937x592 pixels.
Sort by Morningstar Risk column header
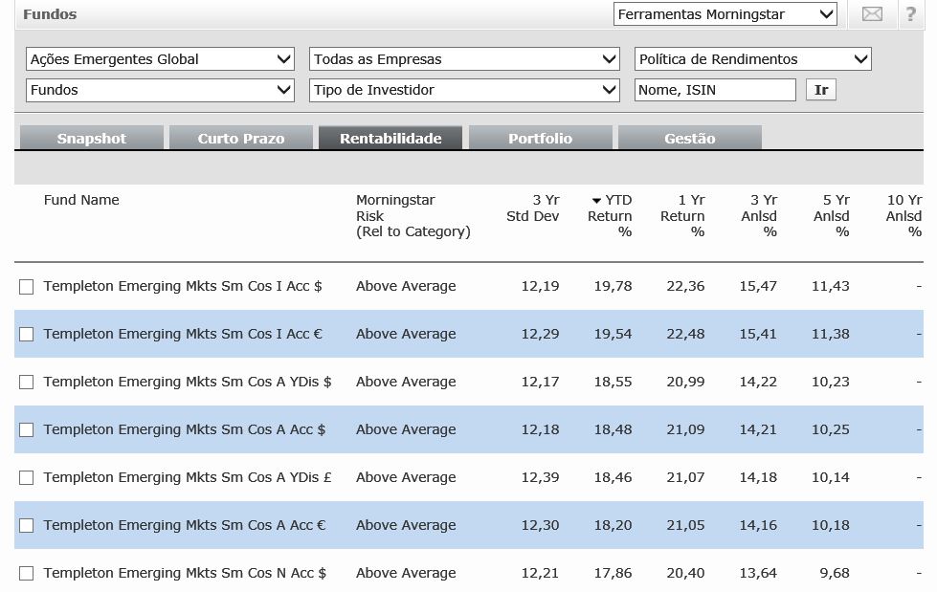tap(413, 215)
